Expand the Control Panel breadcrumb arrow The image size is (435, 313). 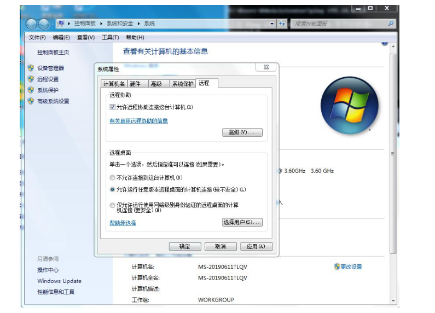101,24
